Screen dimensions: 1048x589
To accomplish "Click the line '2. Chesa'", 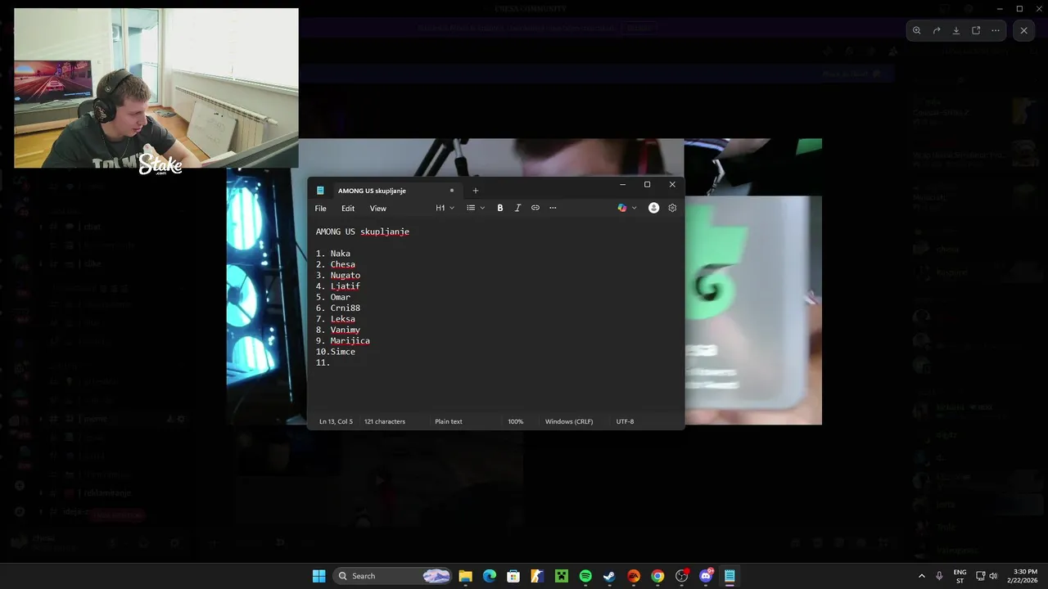I will point(336,264).
